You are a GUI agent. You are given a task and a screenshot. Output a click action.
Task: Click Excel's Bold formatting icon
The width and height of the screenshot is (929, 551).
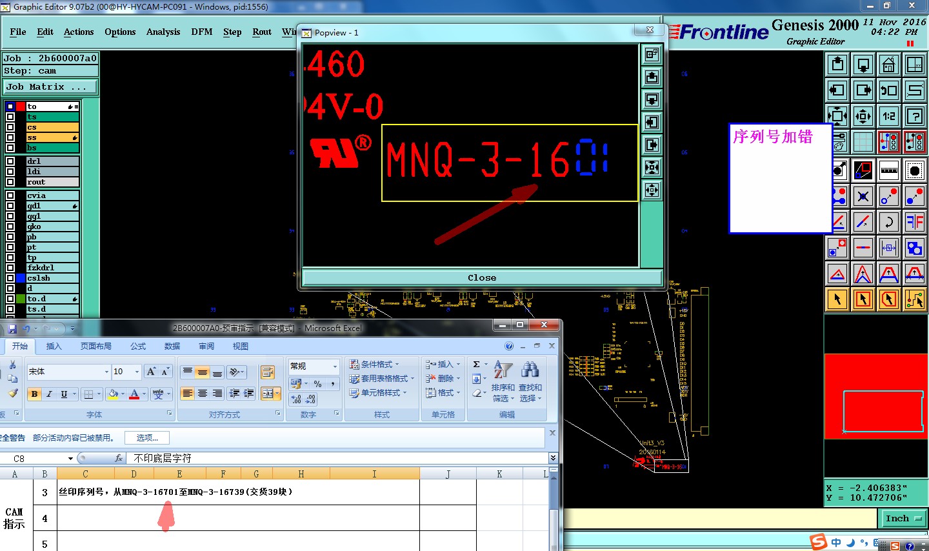pyautogui.click(x=34, y=394)
